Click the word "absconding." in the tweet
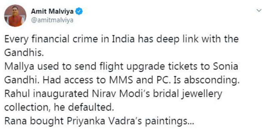The width and height of the screenshot is (267, 138). pos(212,80)
